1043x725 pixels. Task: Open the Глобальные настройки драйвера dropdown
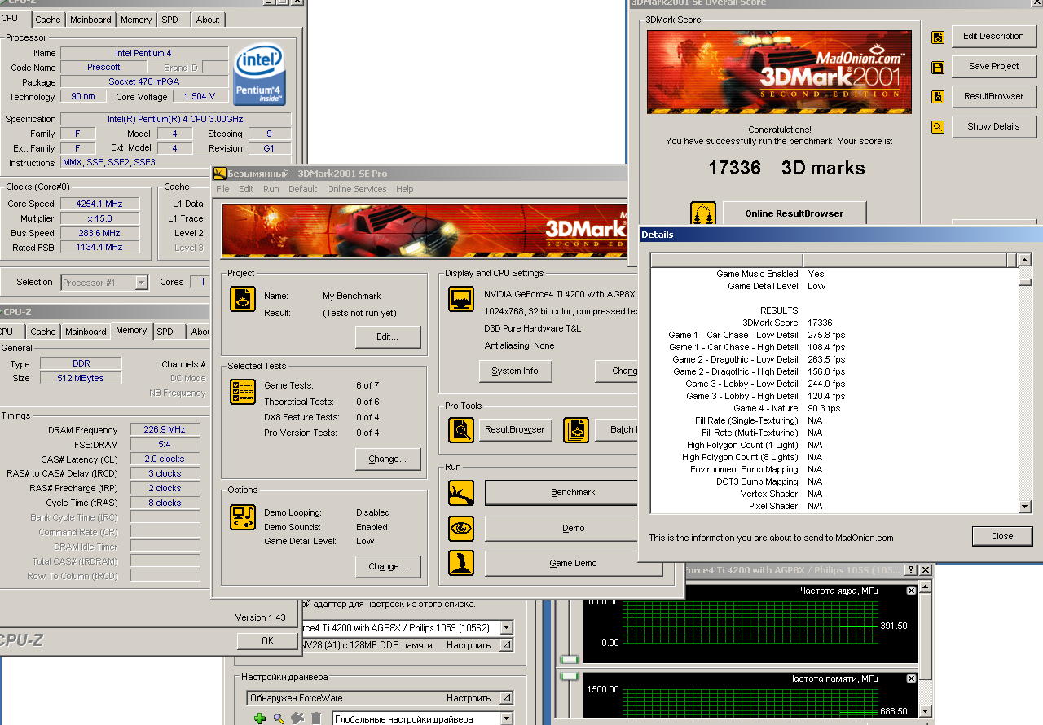pyautogui.click(x=506, y=719)
